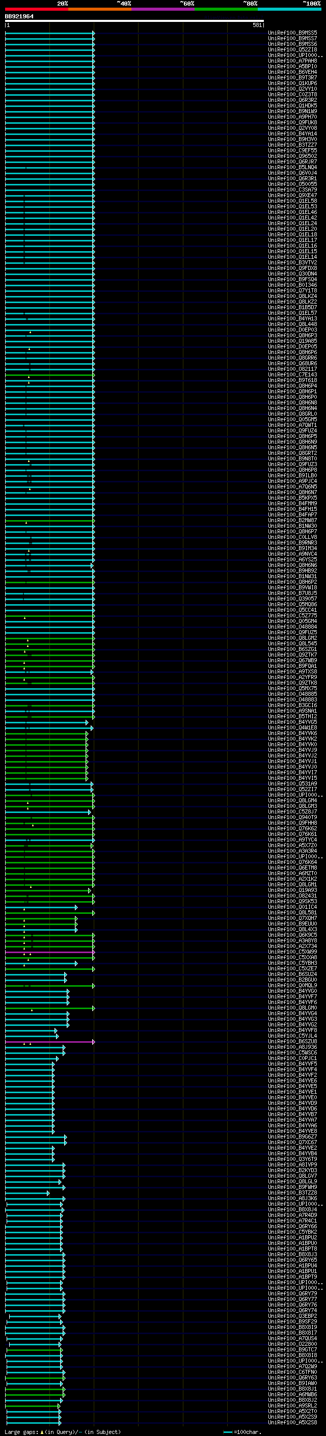Open hit UniRef100_Q8LGM1
326x1436 pixels.
pyautogui.click(x=292, y=884)
